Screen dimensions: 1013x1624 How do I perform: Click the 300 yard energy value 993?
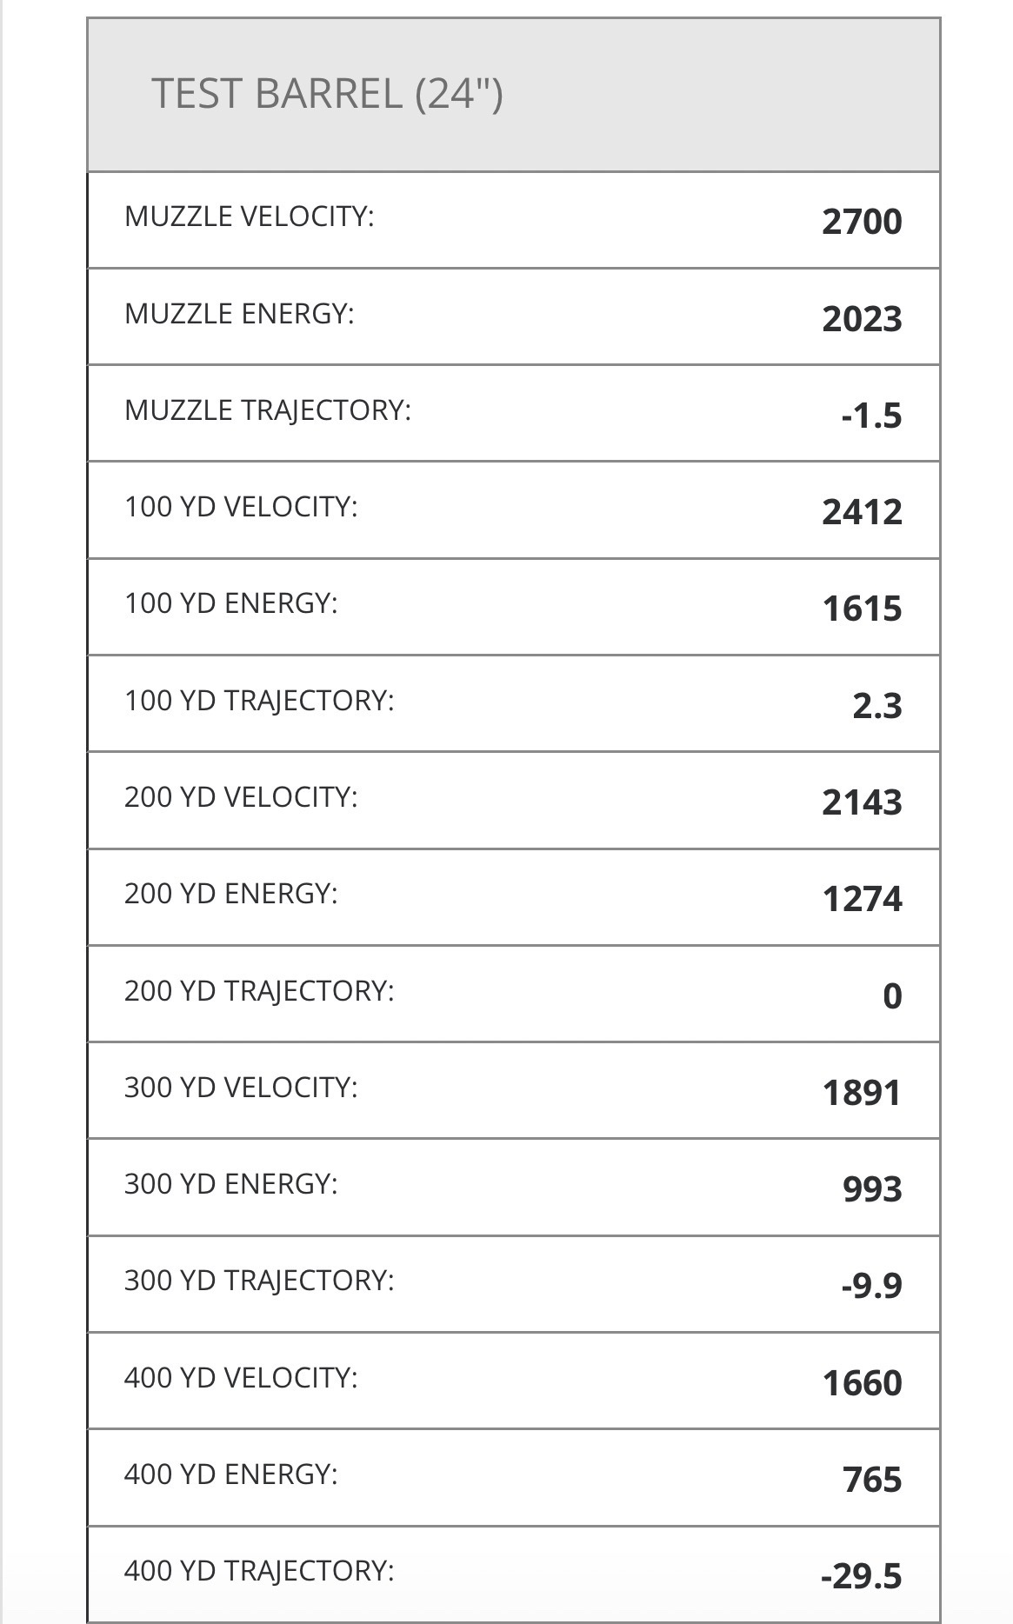[x=872, y=1189]
